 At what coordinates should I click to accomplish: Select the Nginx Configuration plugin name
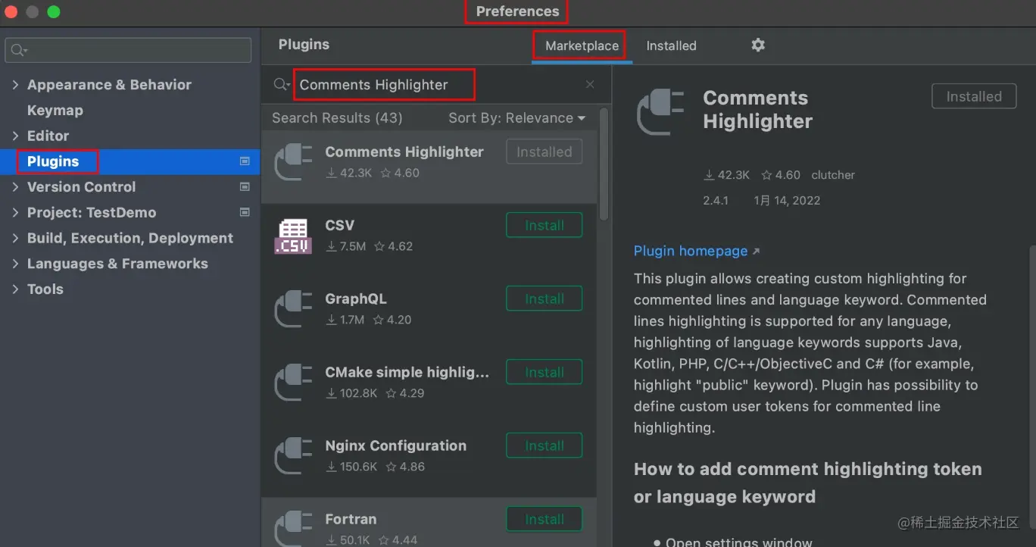396,445
